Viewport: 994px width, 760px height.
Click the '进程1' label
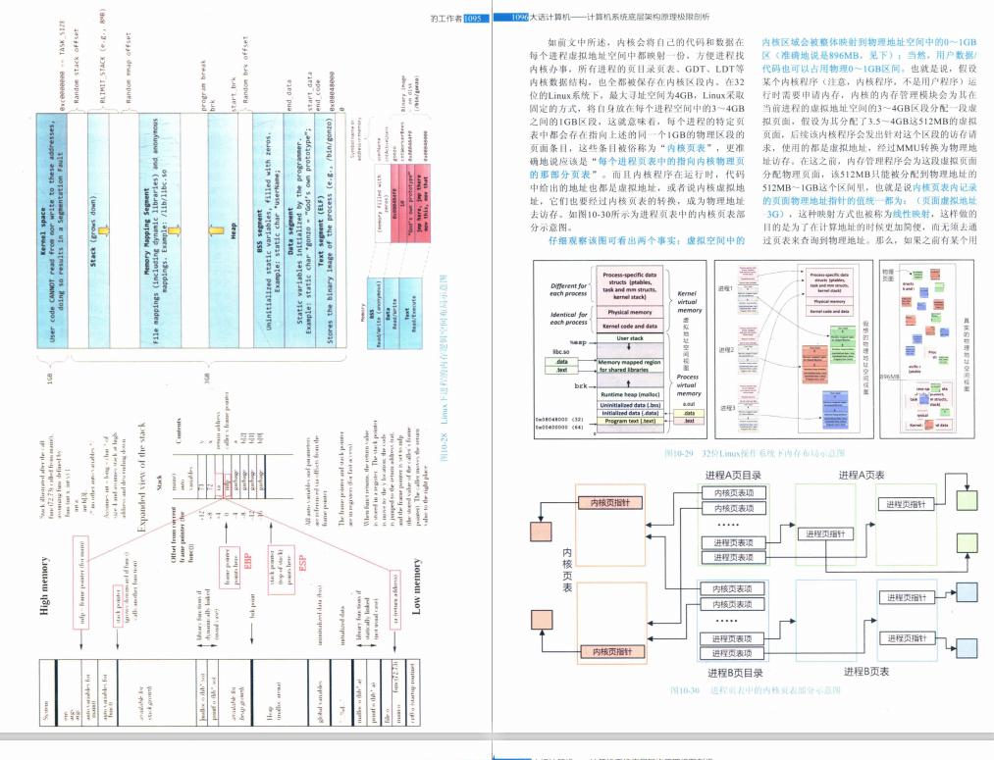[x=724, y=288]
